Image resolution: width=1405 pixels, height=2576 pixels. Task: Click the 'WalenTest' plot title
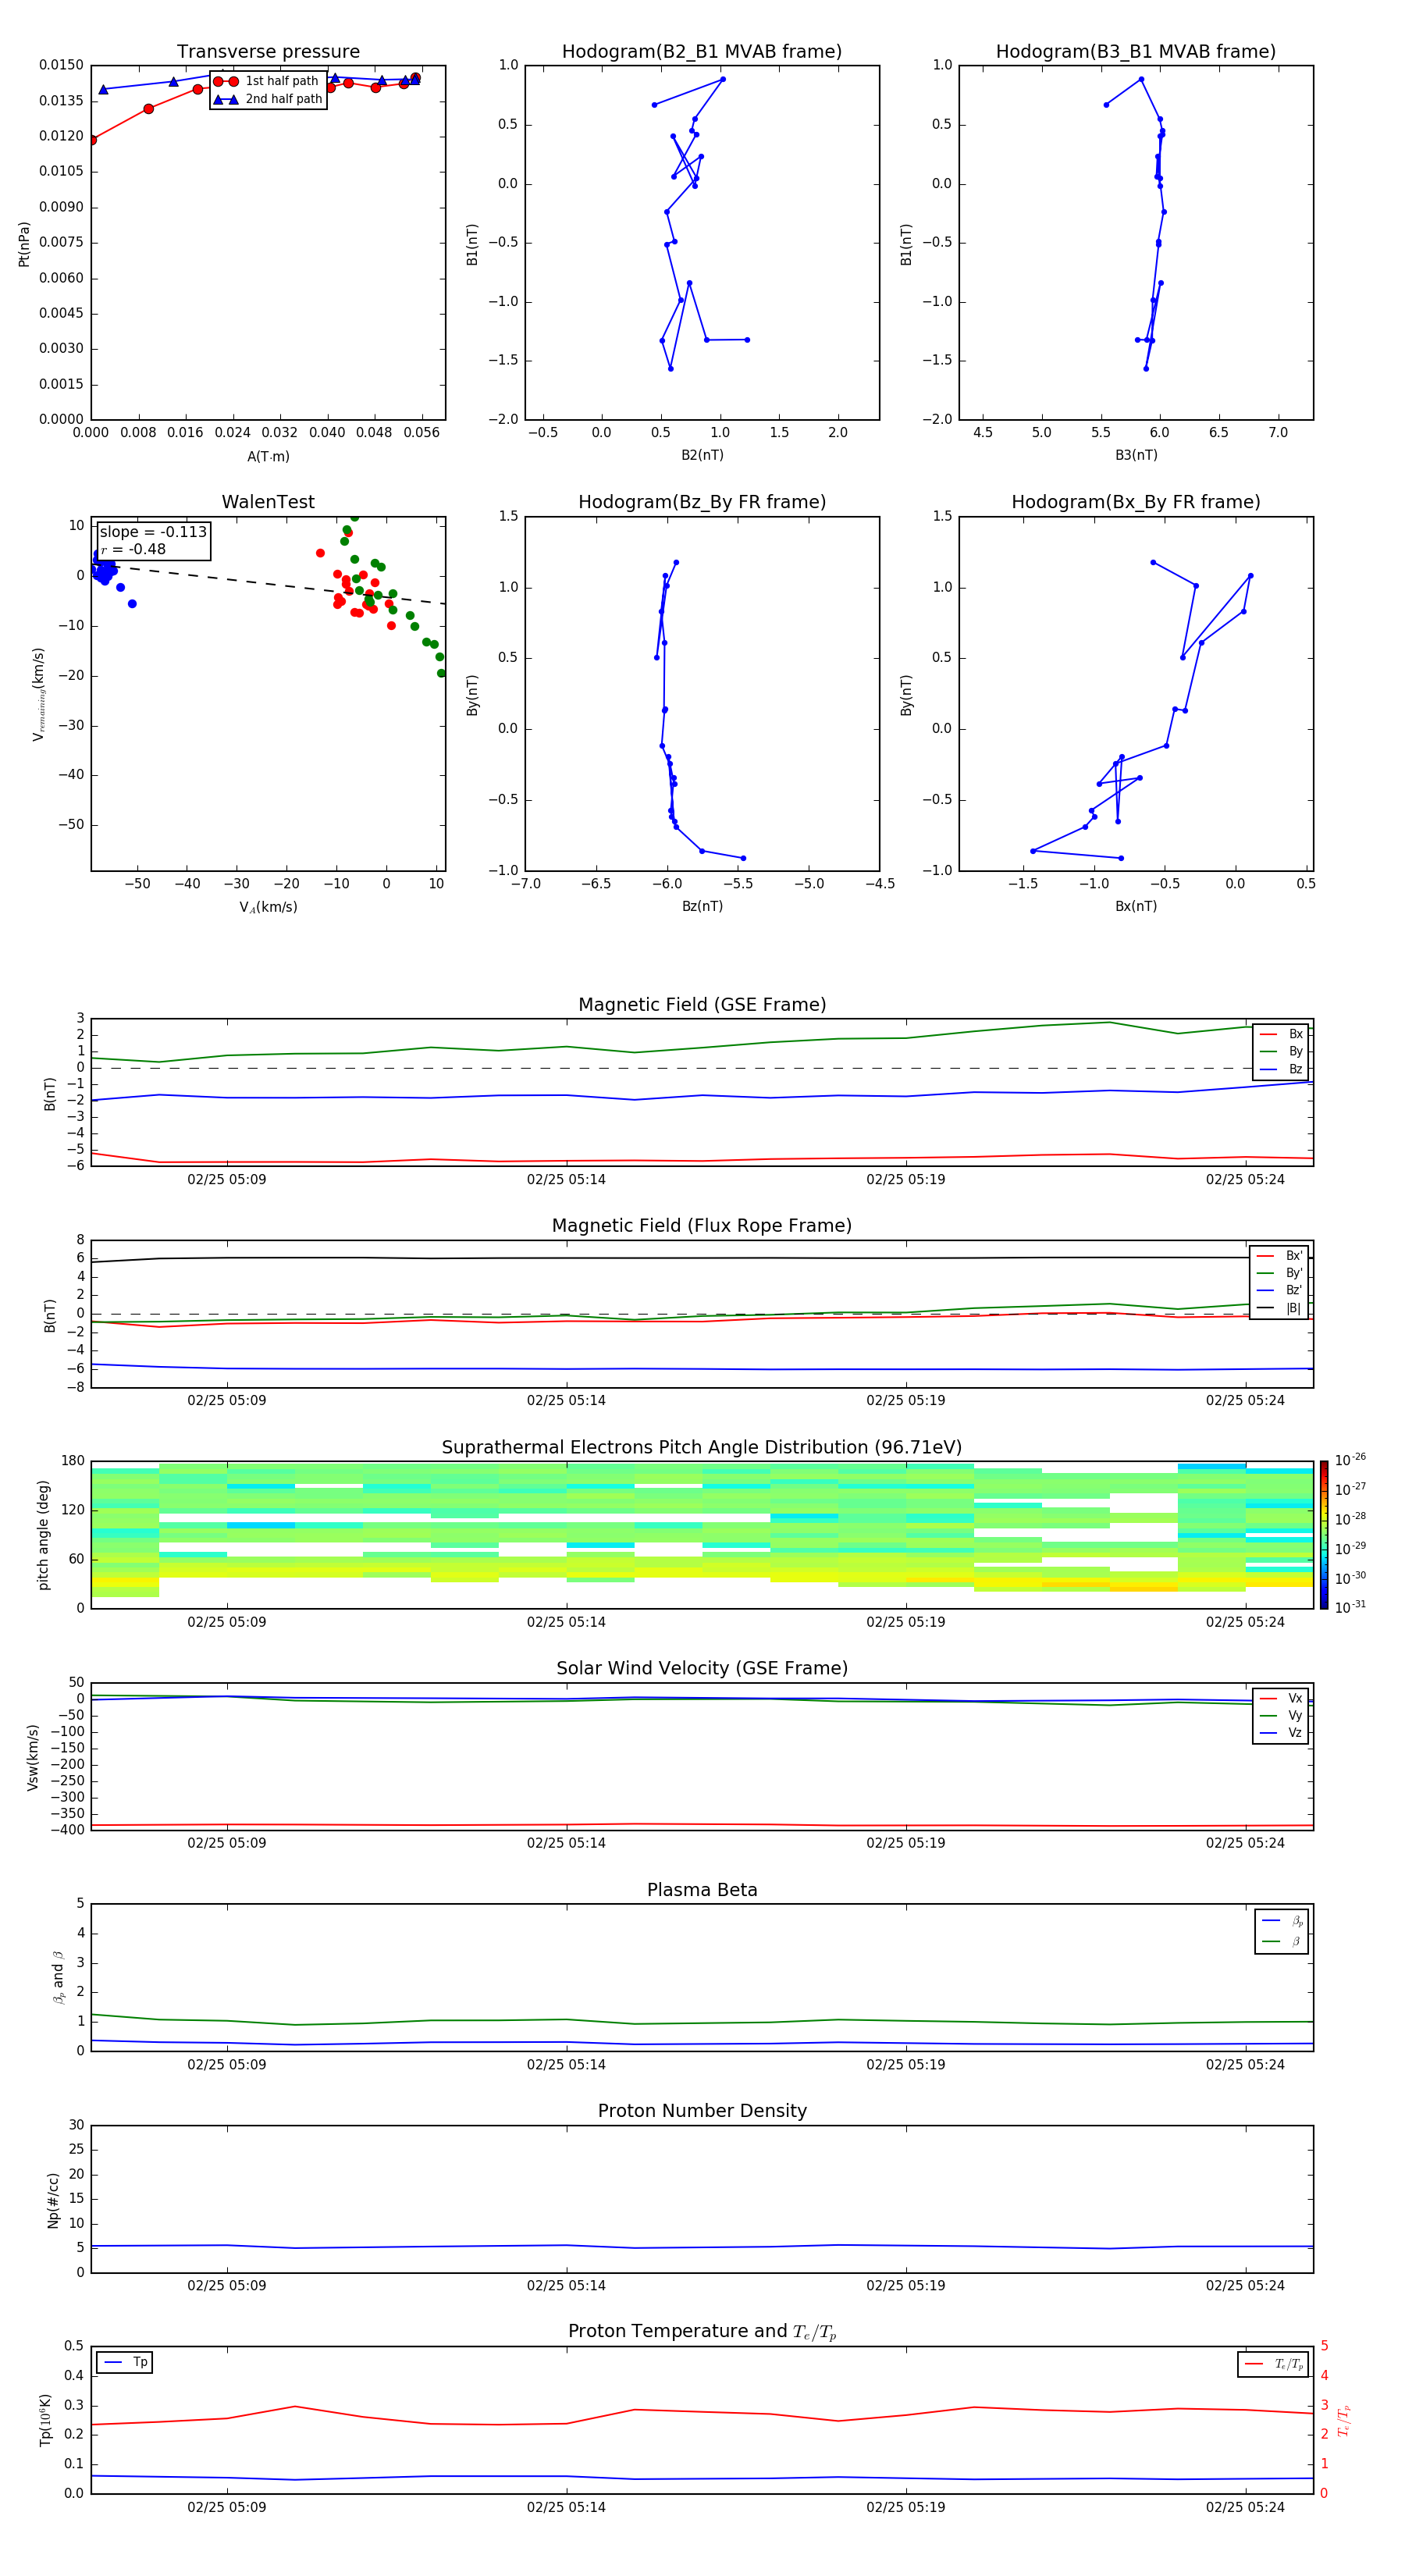(x=268, y=502)
